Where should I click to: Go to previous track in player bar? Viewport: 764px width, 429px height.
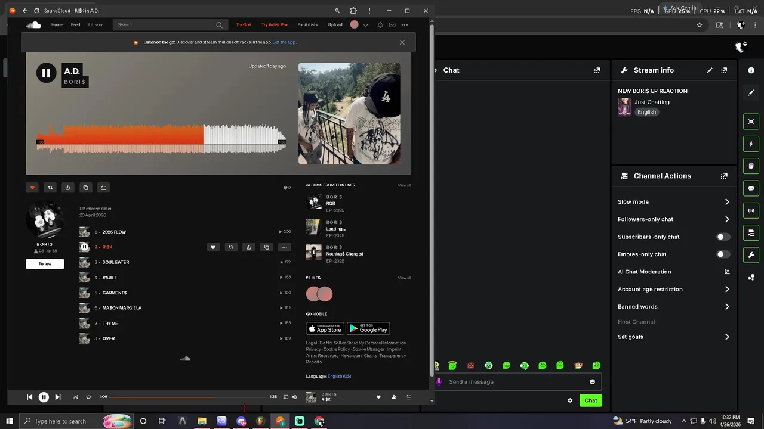tap(29, 397)
